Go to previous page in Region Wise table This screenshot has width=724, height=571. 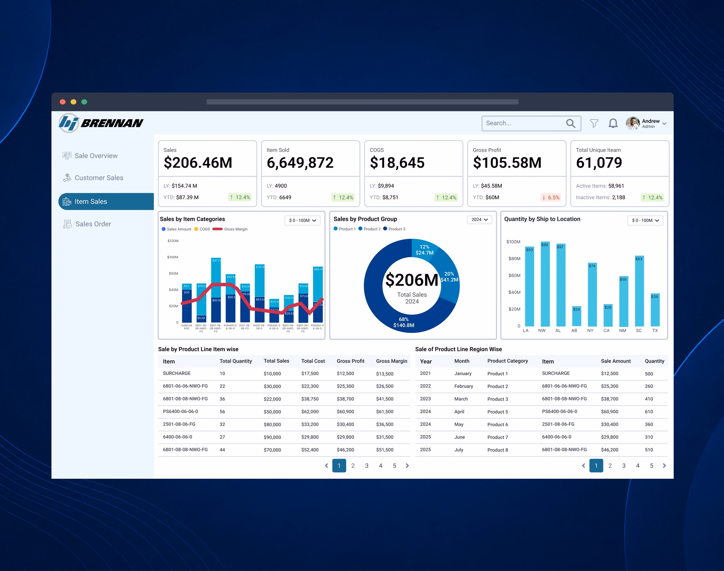coord(583,466)
